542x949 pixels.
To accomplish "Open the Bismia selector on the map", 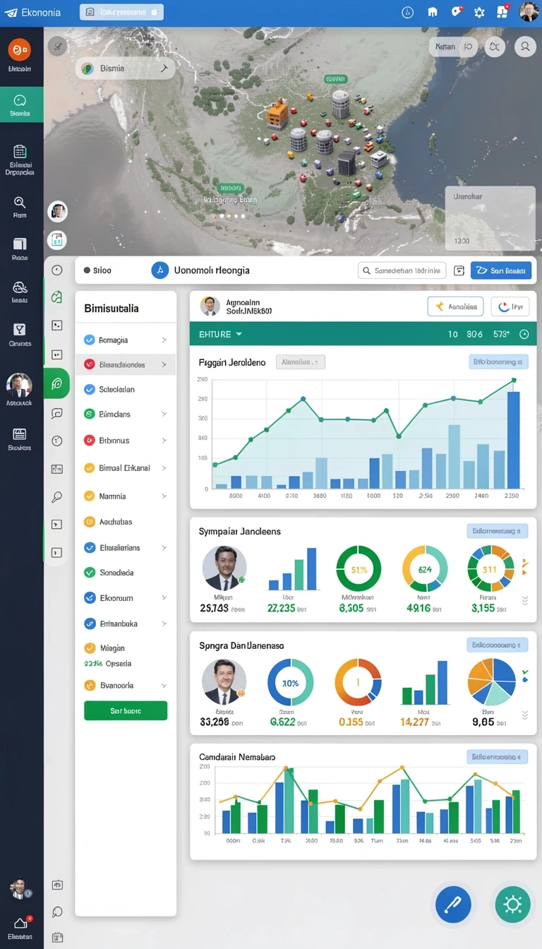I will tap(125, 68).
